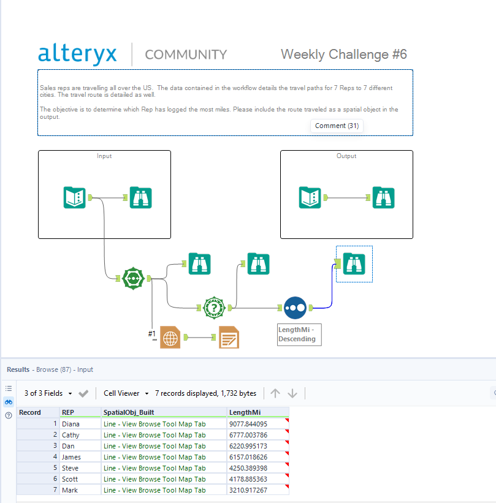The height and width of the screenshot is (503, 496).
Task: Select the Input Data tool in Input container
Action: (74, 197)
